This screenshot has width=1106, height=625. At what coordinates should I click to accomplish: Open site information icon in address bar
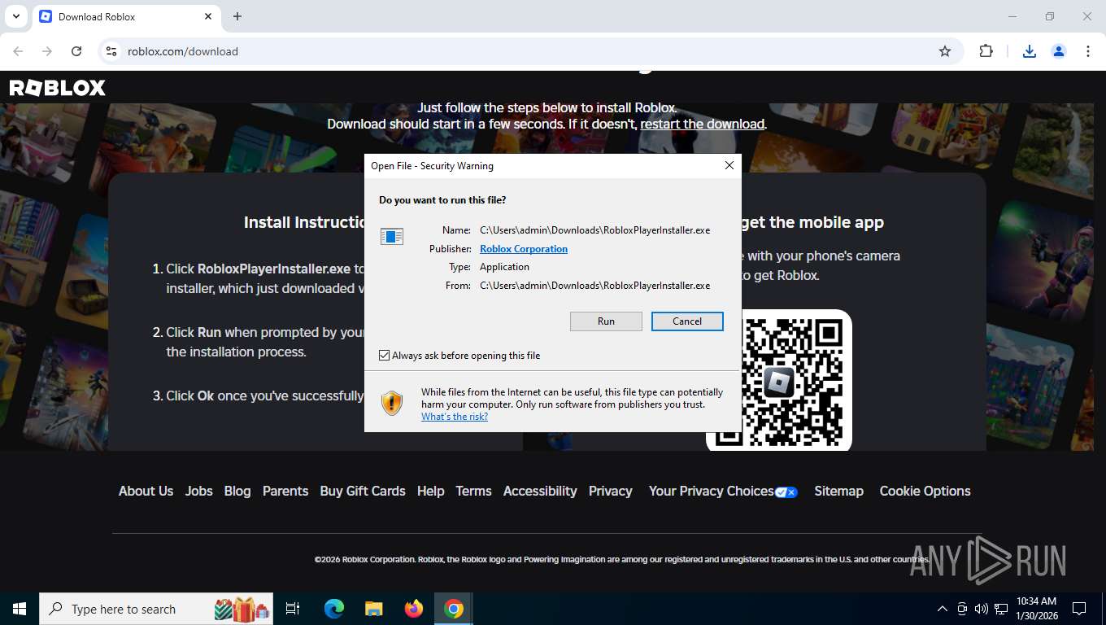tap(111, 51)
